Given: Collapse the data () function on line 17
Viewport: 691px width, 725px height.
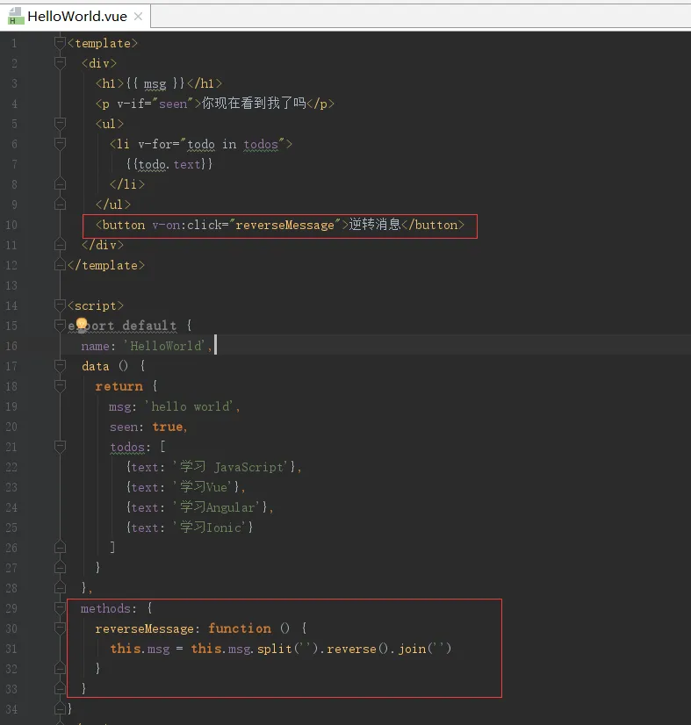Looking at the screenshot, I should [60, 366].
